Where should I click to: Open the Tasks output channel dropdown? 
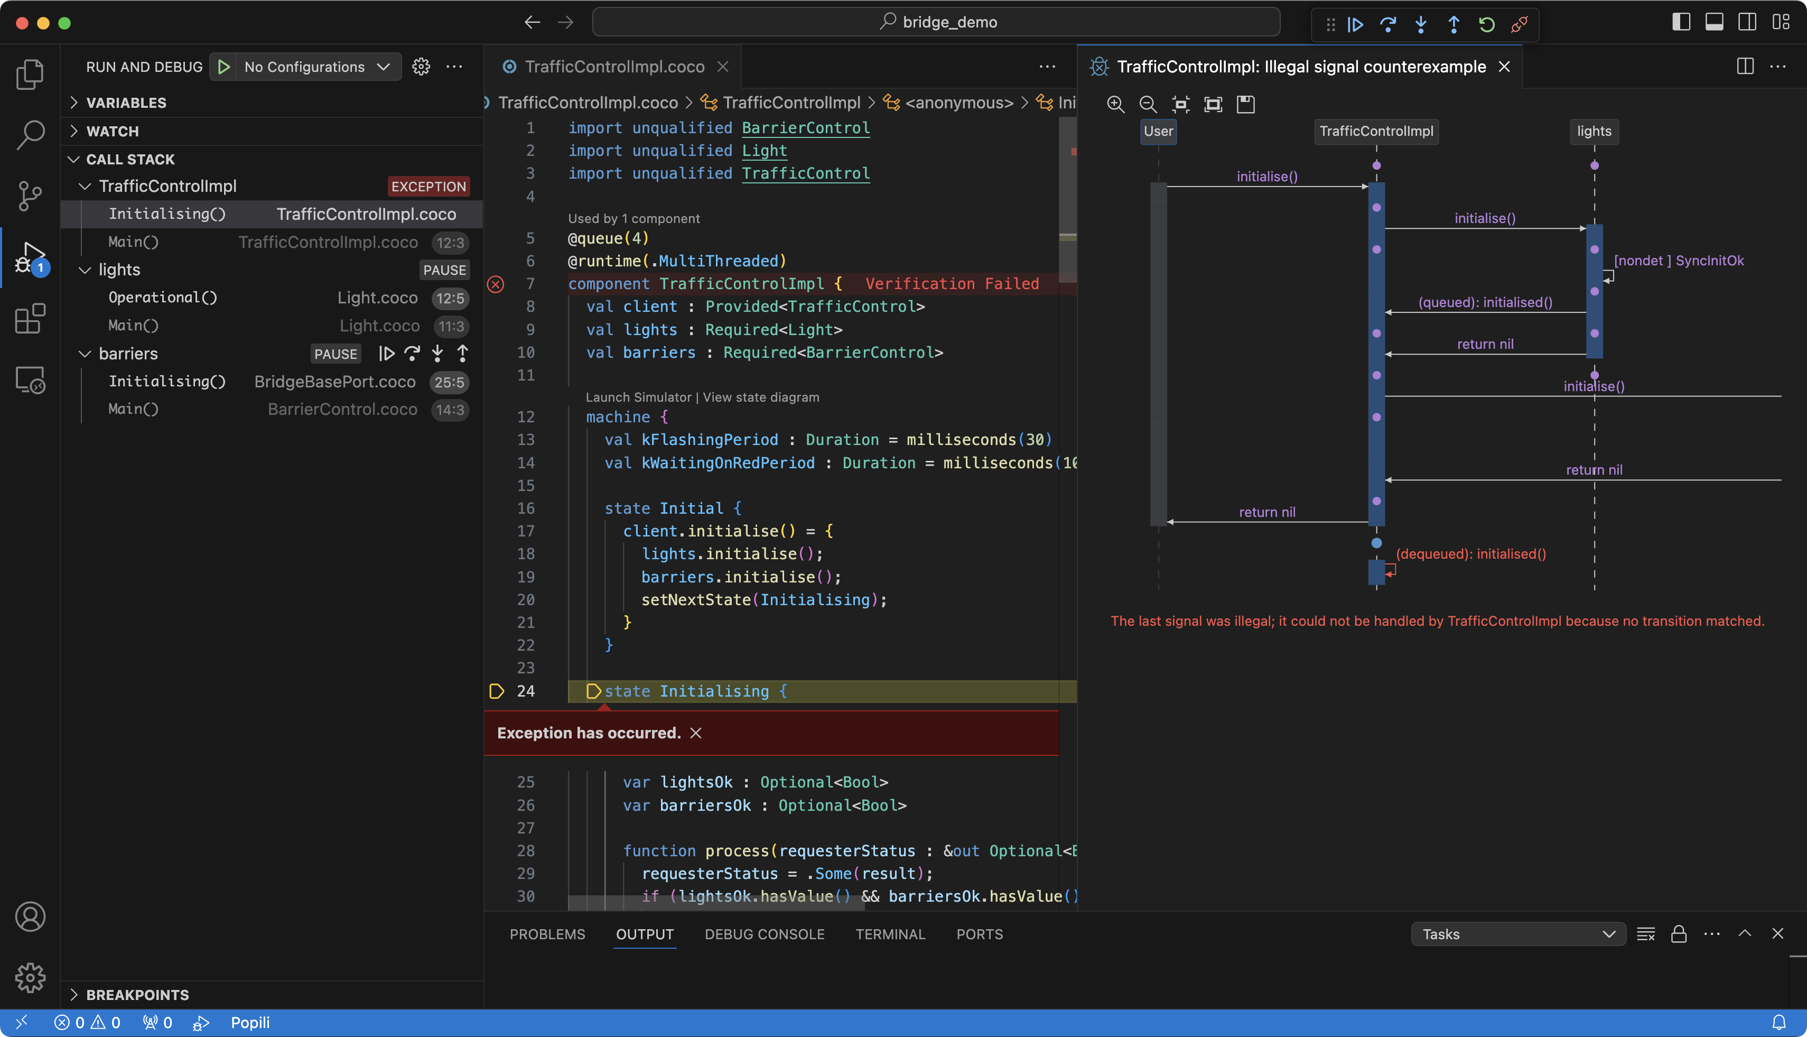point(1518,934)
